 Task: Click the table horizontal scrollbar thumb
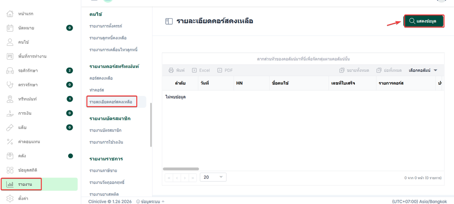click(181, 169)
